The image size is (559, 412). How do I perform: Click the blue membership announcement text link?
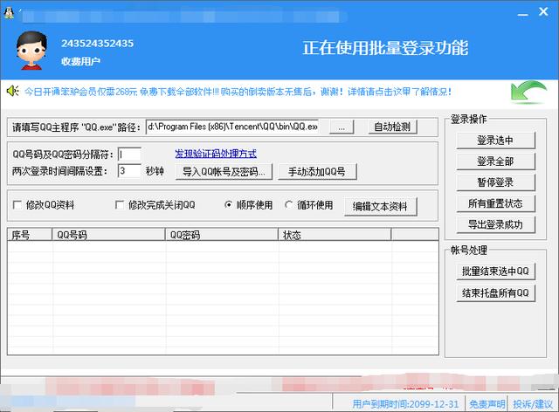click(238, 92)
